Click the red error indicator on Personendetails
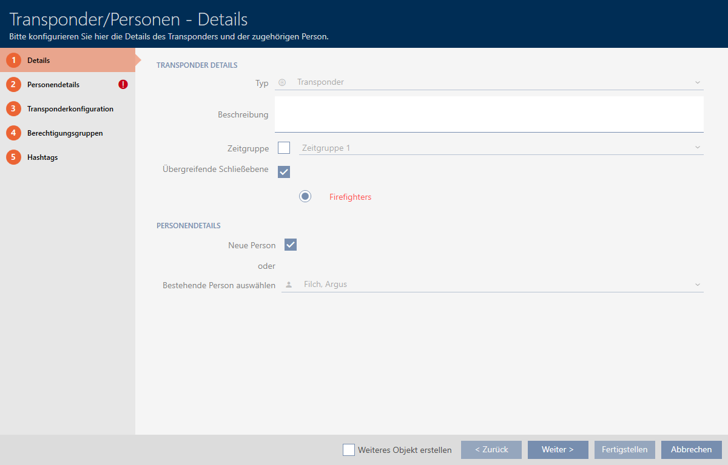The image size is (728, 465). point(123,85)
